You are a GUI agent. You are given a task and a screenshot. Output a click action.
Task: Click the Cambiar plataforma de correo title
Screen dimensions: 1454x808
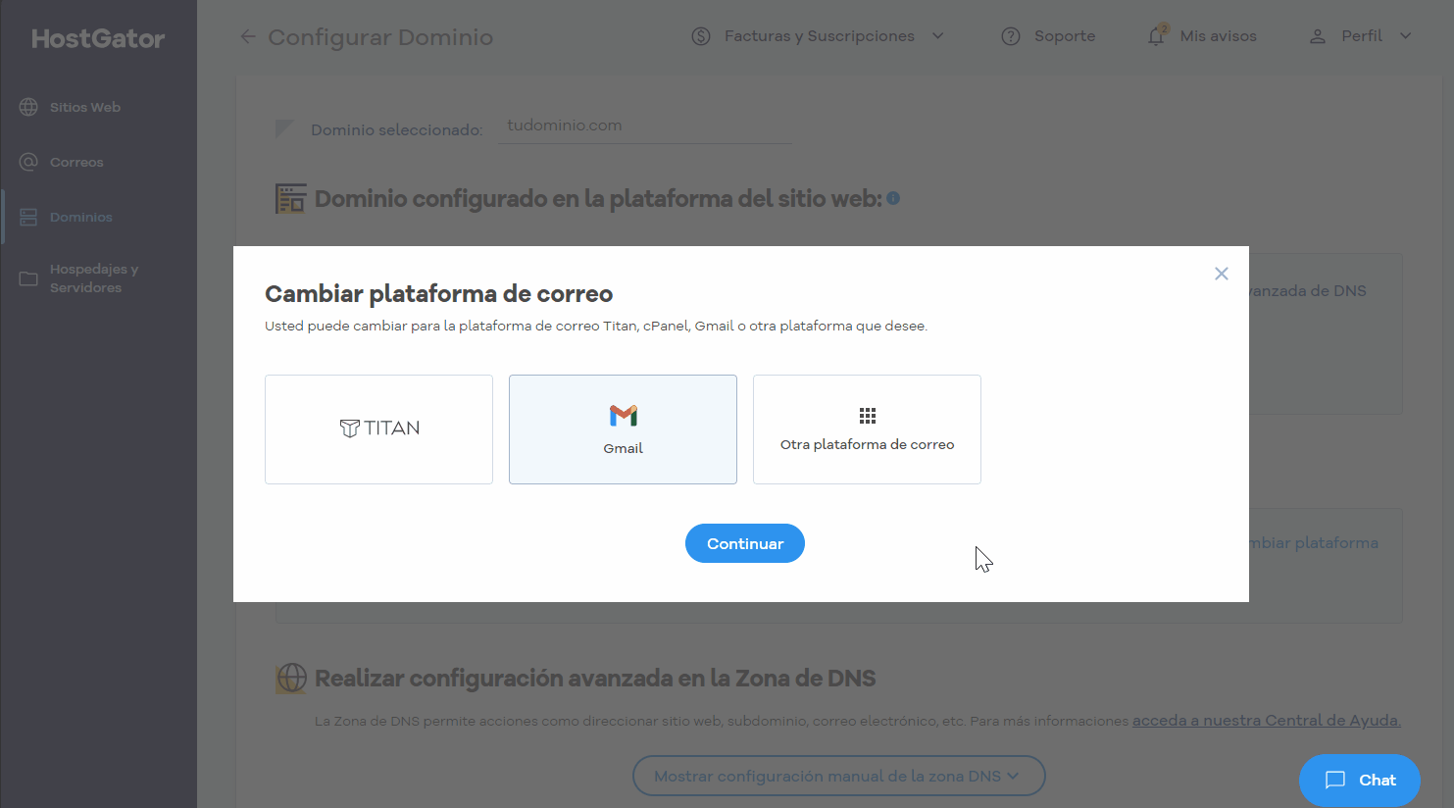[439, 294]
